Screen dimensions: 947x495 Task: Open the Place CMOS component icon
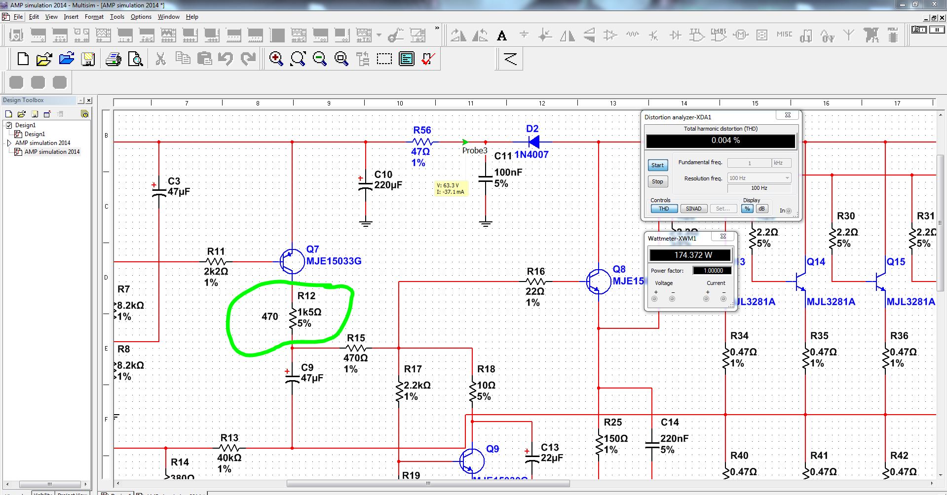pos(718,35)
